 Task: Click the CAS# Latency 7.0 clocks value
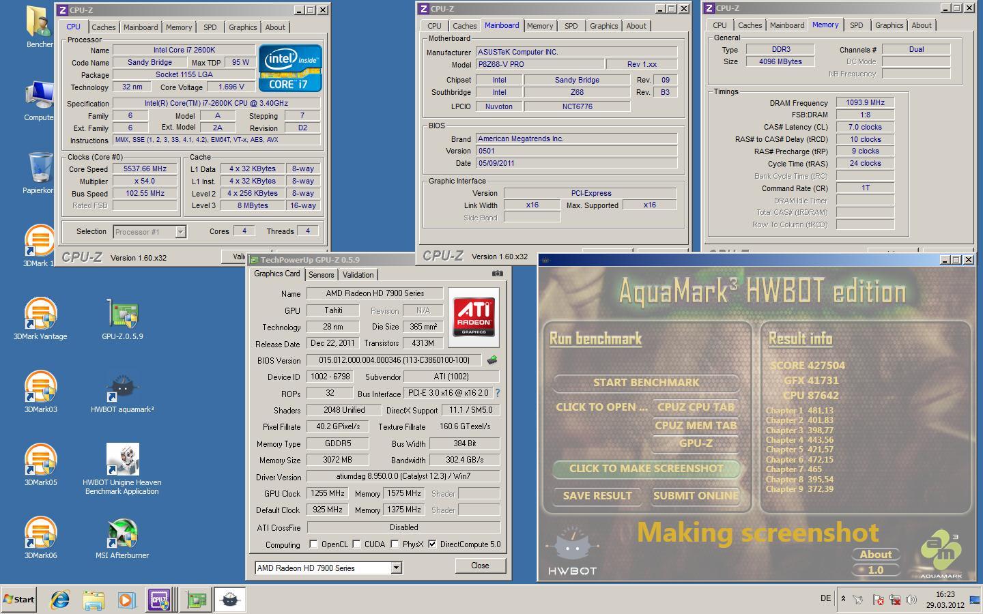point(865,128)
